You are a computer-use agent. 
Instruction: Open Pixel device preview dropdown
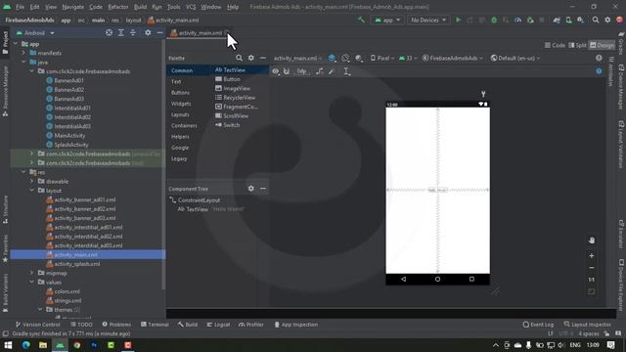[382, 59]
